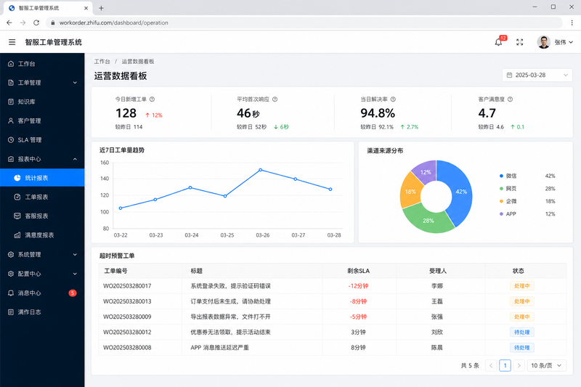The width and height of the screenshot is (581, 387).
Task: Select page 1 in pagination
Action: (505, 365)
